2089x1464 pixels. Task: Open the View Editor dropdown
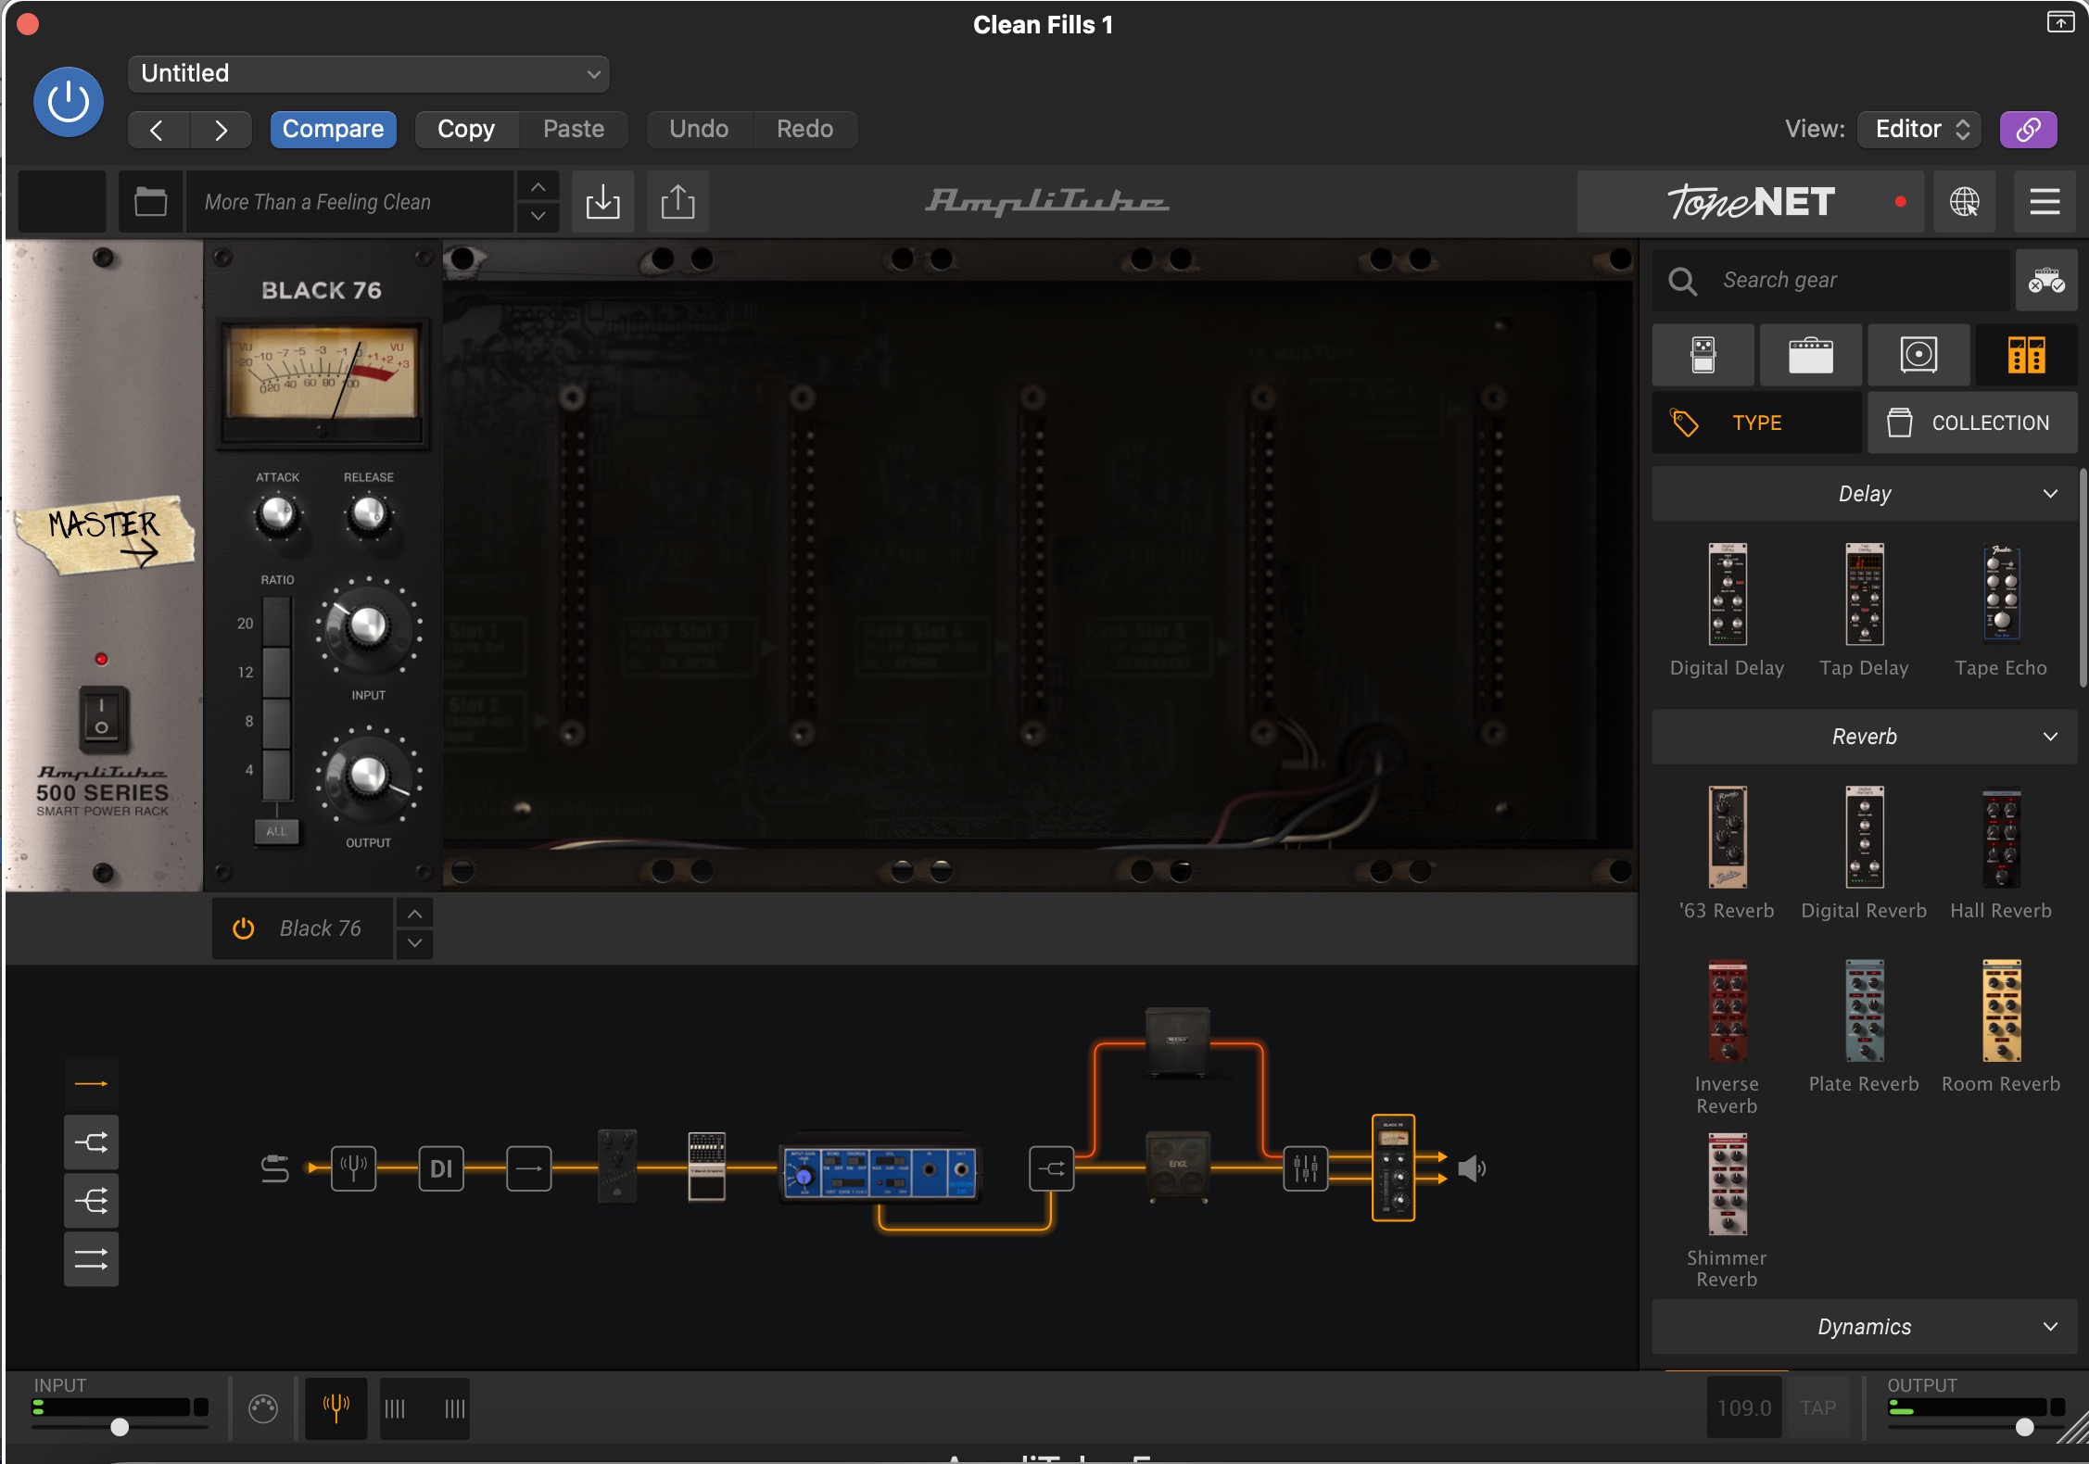[1919, 130]
